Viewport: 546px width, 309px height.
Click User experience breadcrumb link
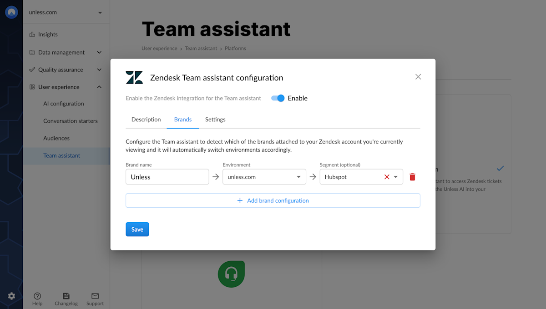pos(159,48)
